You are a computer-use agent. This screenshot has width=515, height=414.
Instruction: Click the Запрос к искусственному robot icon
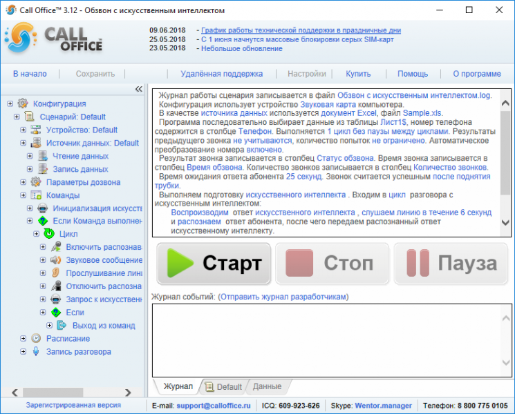click(56, 299)
